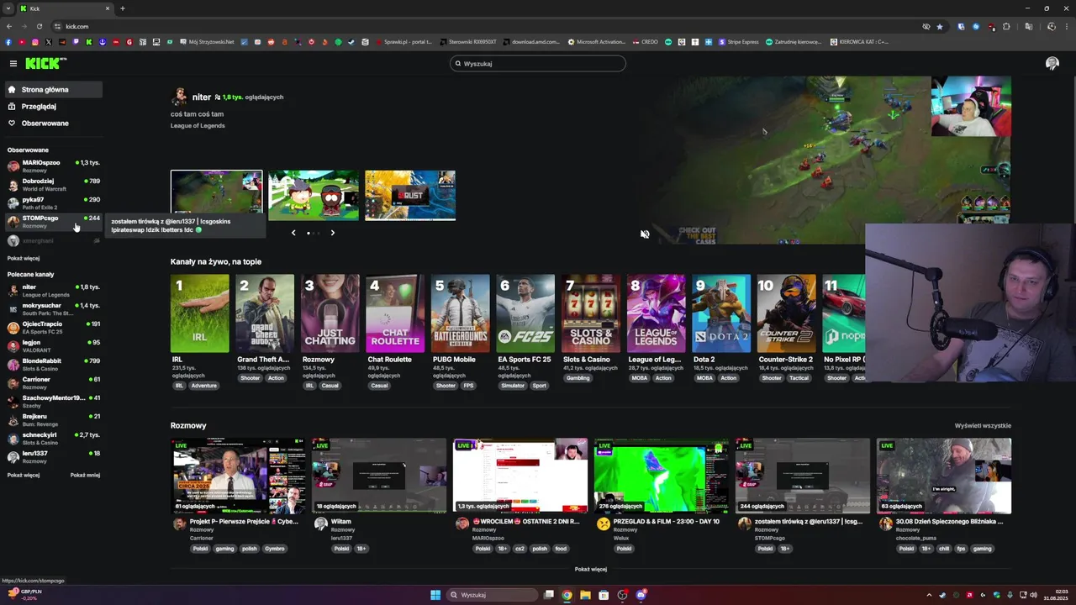Open schneckyirl recommended channel
1076x605 pixels.
pos(52,438)
